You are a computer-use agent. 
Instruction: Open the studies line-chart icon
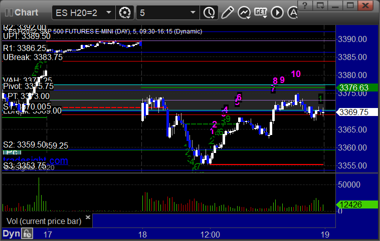click(244, 12)
